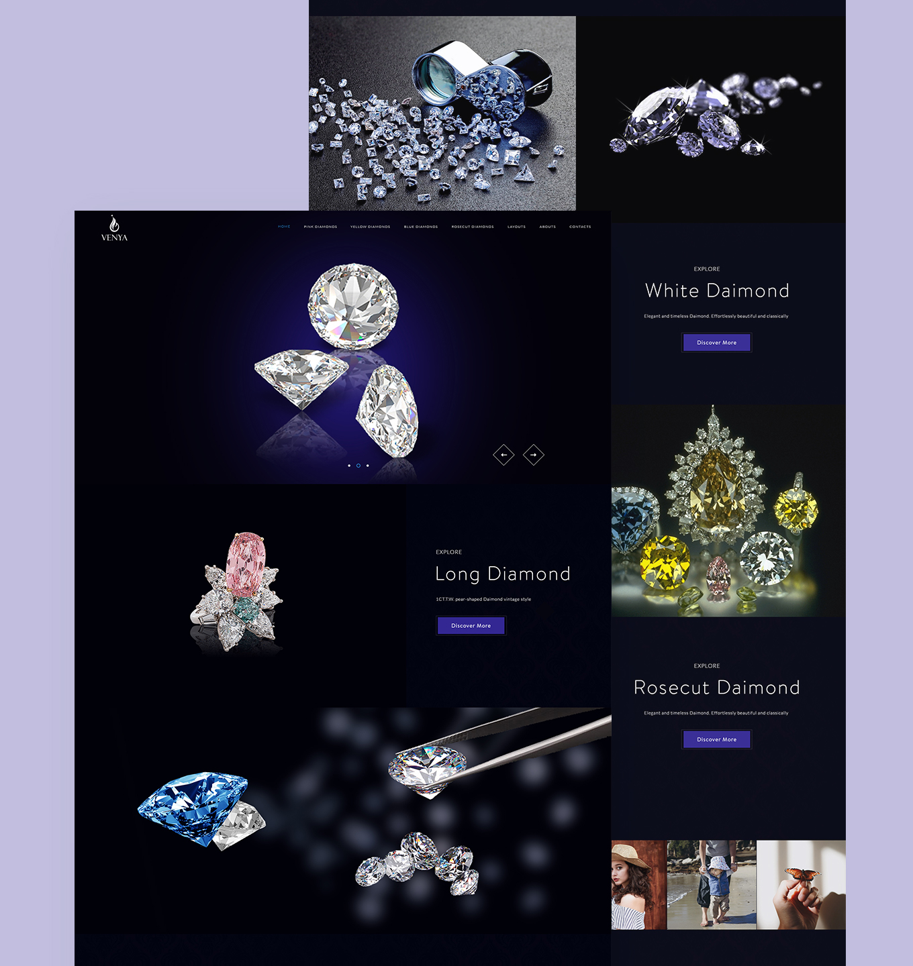
Task: Visit the Contacts page link
Action: click(580, 227)
